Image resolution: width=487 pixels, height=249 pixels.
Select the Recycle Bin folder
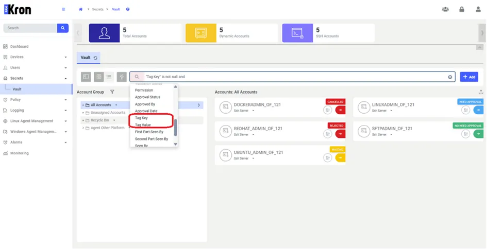click(99, 120)
